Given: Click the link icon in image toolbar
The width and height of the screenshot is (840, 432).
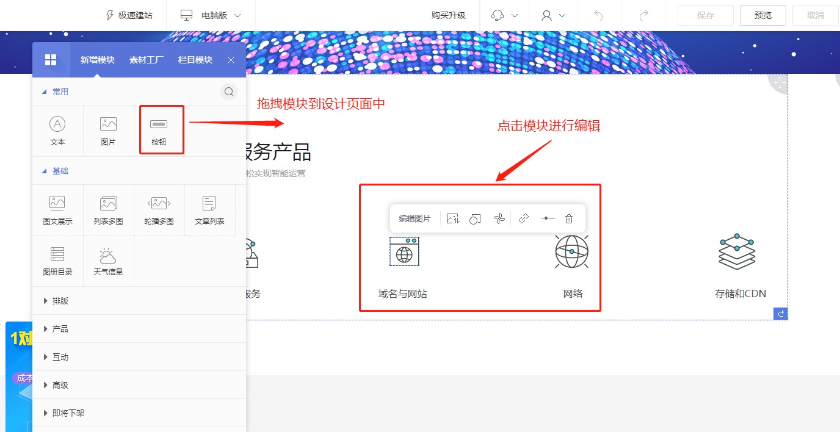Looking at the screenshot, I should point(523,218).
